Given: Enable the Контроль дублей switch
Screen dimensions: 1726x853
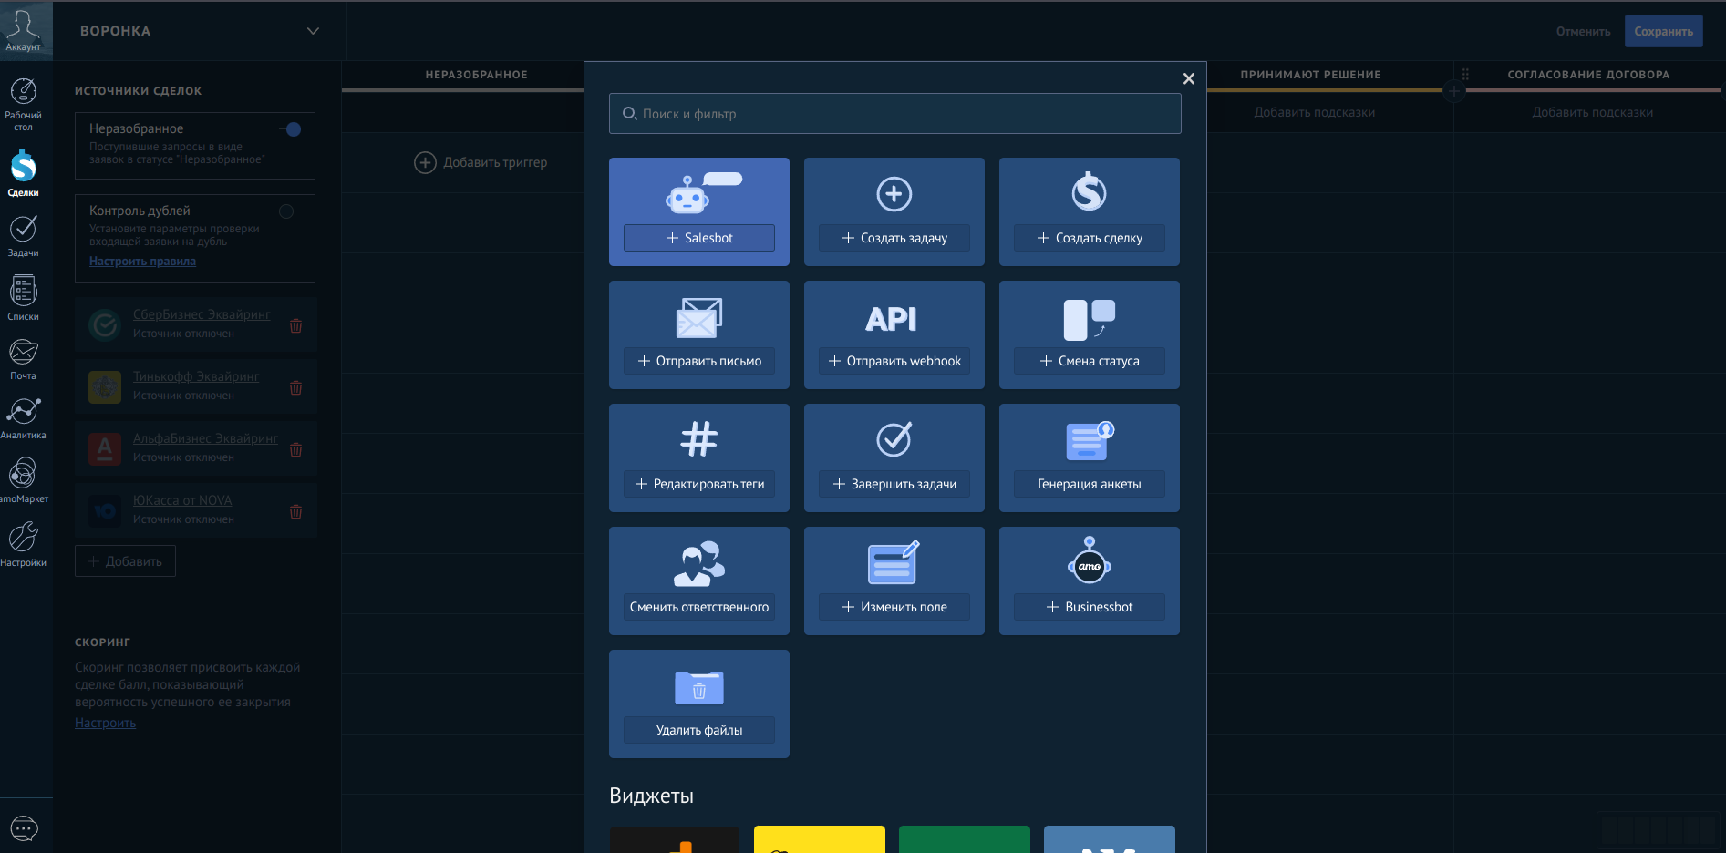Looking at the screenshot, I should (x=289, y=211).
